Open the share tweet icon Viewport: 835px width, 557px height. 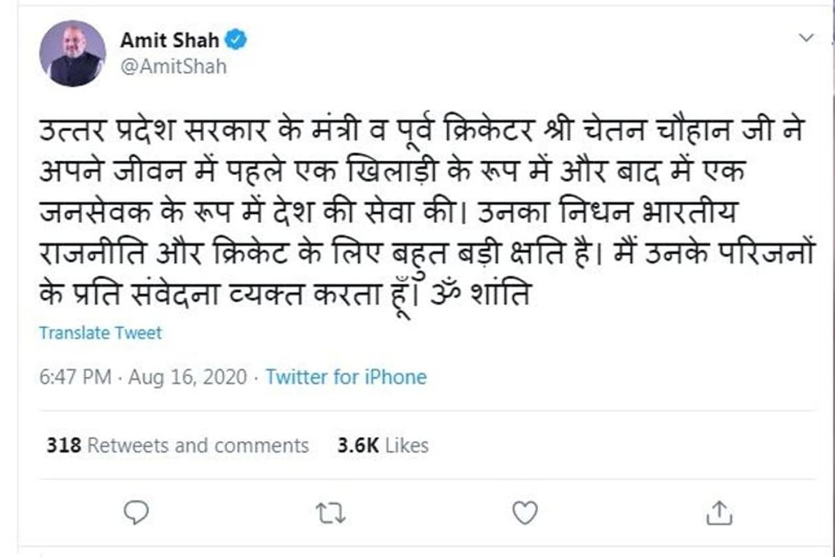[719, 513]
